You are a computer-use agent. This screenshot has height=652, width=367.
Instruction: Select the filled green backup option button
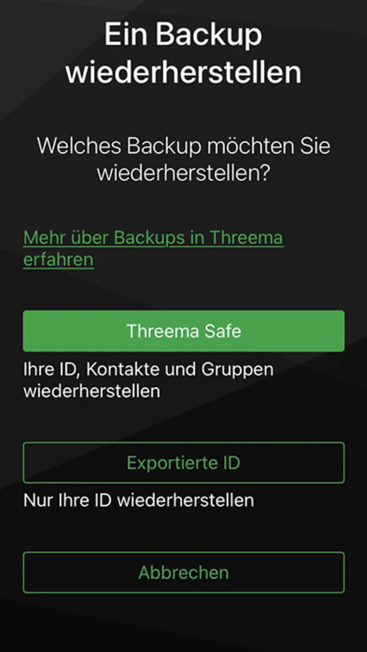(183, 331)
